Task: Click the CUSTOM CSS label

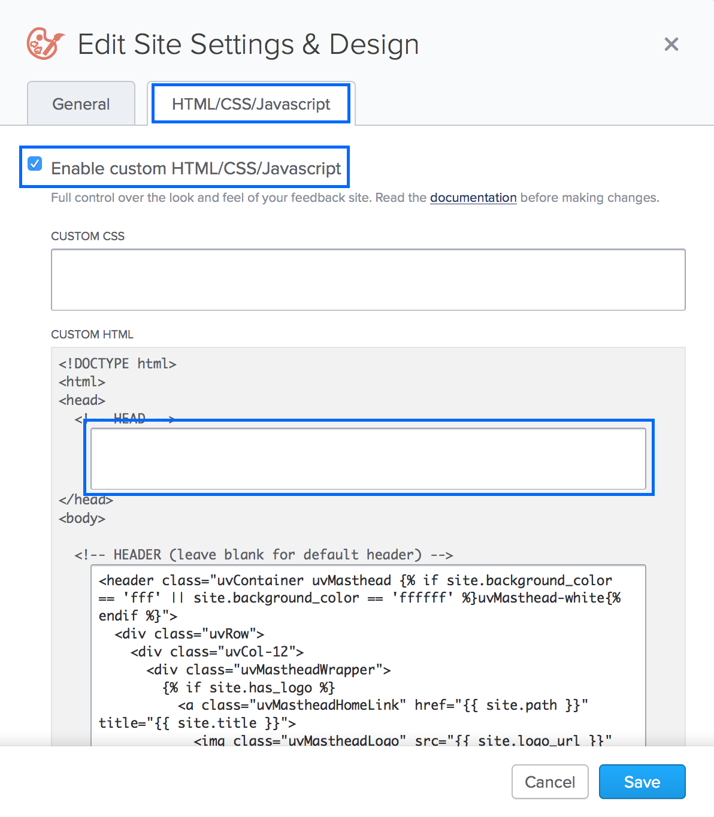Action: point(88,236)
